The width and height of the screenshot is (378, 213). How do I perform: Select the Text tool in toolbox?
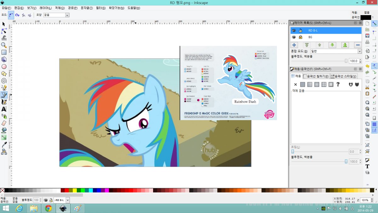click(x=4, y=109)
